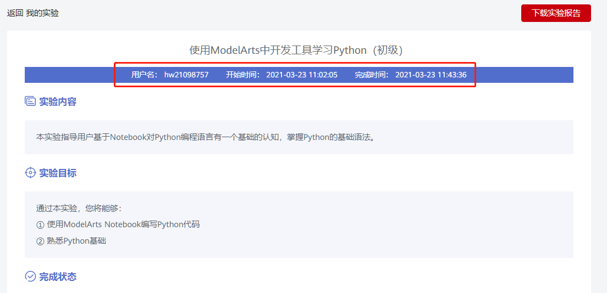
Task: Click the username value hw21098757
Action: 186,75
